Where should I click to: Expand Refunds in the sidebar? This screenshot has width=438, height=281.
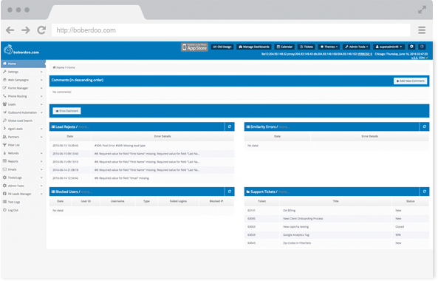point(23,153)
